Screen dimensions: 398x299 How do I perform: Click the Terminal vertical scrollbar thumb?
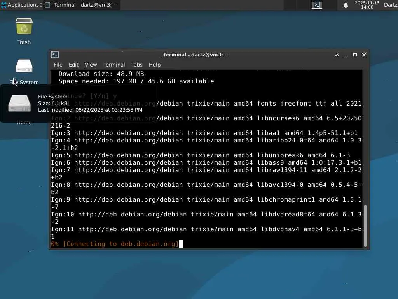365,226
